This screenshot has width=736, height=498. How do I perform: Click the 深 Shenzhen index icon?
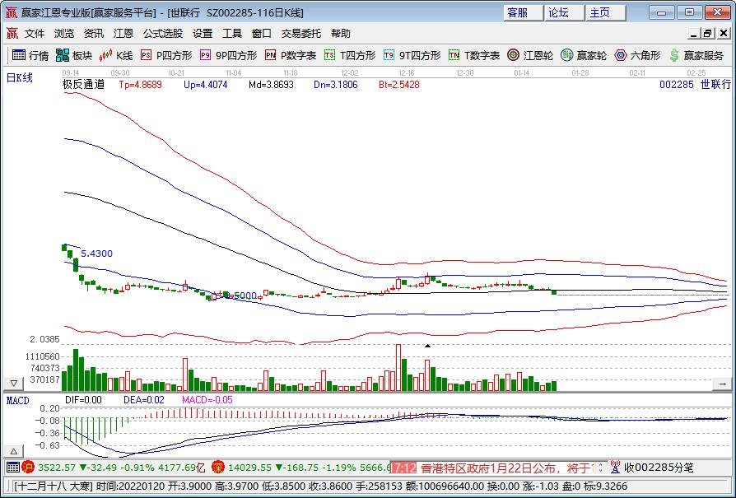coord(218,467)
